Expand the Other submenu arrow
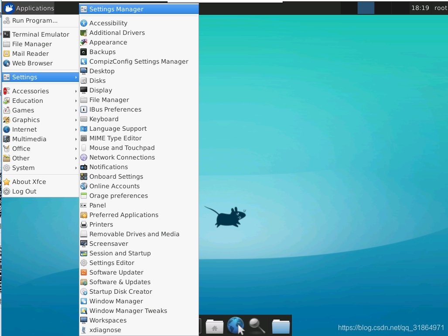The height and width of the screenshot is (336, 448). click(x=76, y=159)
